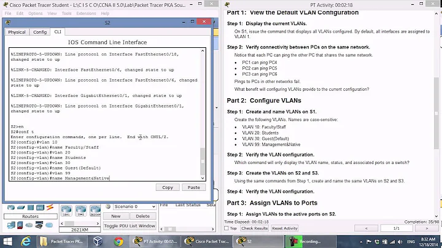Image resolution: width=442 pixels, height=248 pixels.
Task: Select the Multiuser Connection cloud icon
Action: [49, 225]
